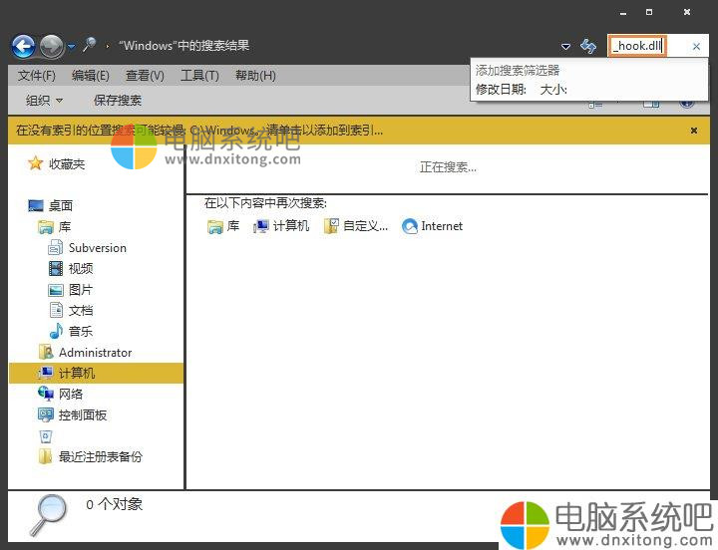Select 网络 in the navigation tree
The height and width of the screenshot is (550, 718).
(x=61, y=394)
